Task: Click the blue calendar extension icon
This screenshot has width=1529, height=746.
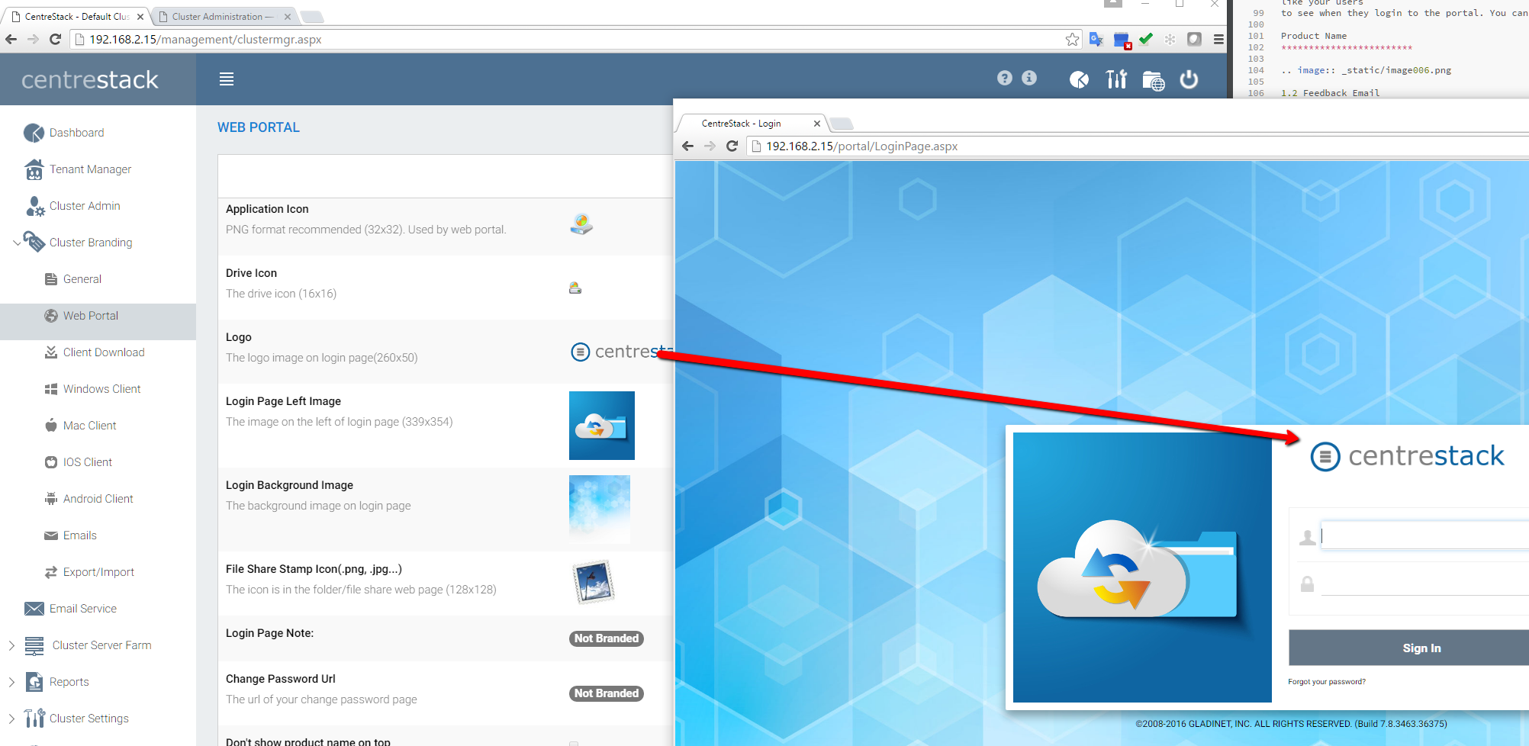Action: (x=1122, y=40)
